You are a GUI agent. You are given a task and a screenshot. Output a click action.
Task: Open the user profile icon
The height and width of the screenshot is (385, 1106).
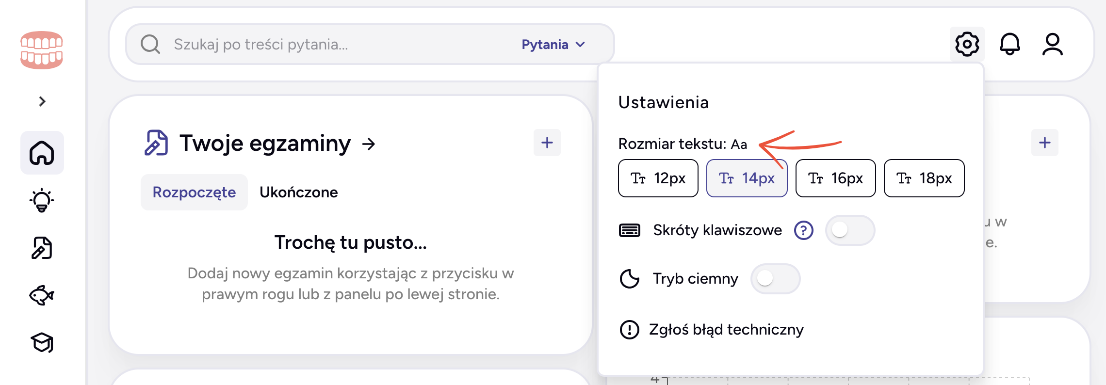click(x=1052, y=45)
